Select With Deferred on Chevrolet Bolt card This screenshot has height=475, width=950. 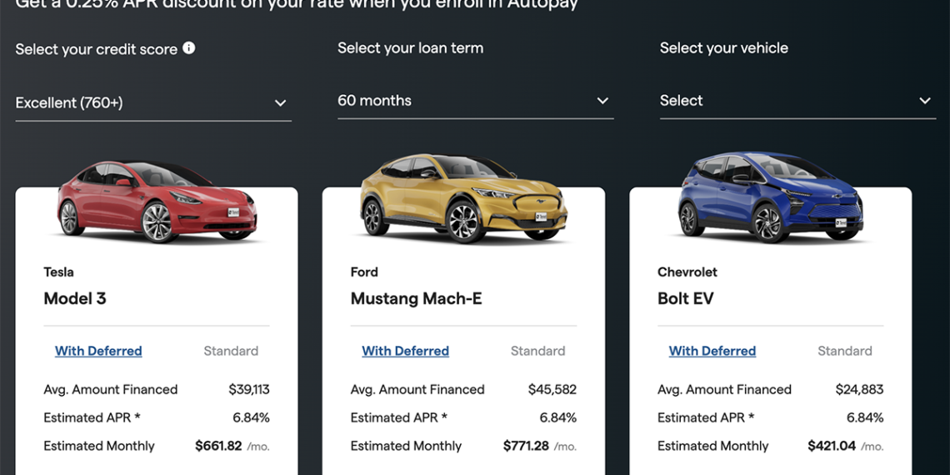712,351
